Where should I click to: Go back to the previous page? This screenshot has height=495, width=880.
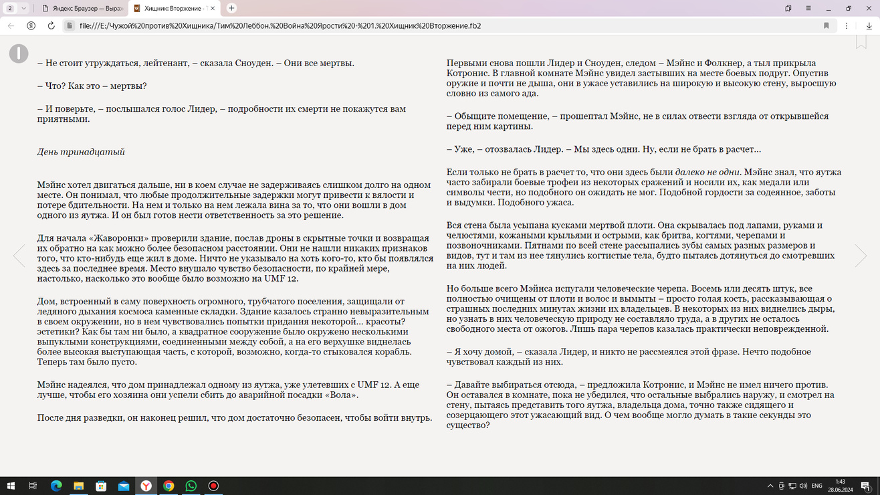(11, 25)
